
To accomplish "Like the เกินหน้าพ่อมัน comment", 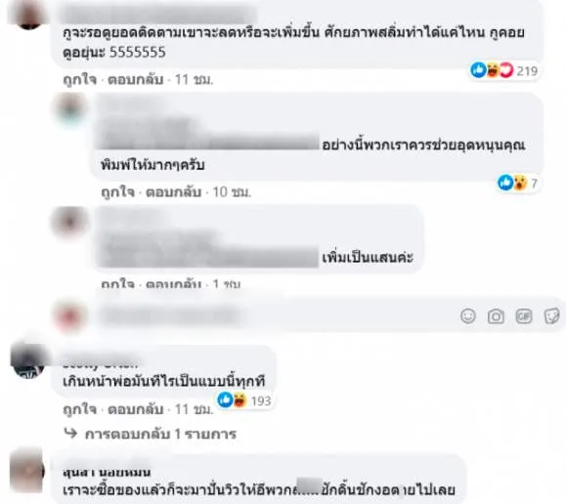I will click(80, 409).
